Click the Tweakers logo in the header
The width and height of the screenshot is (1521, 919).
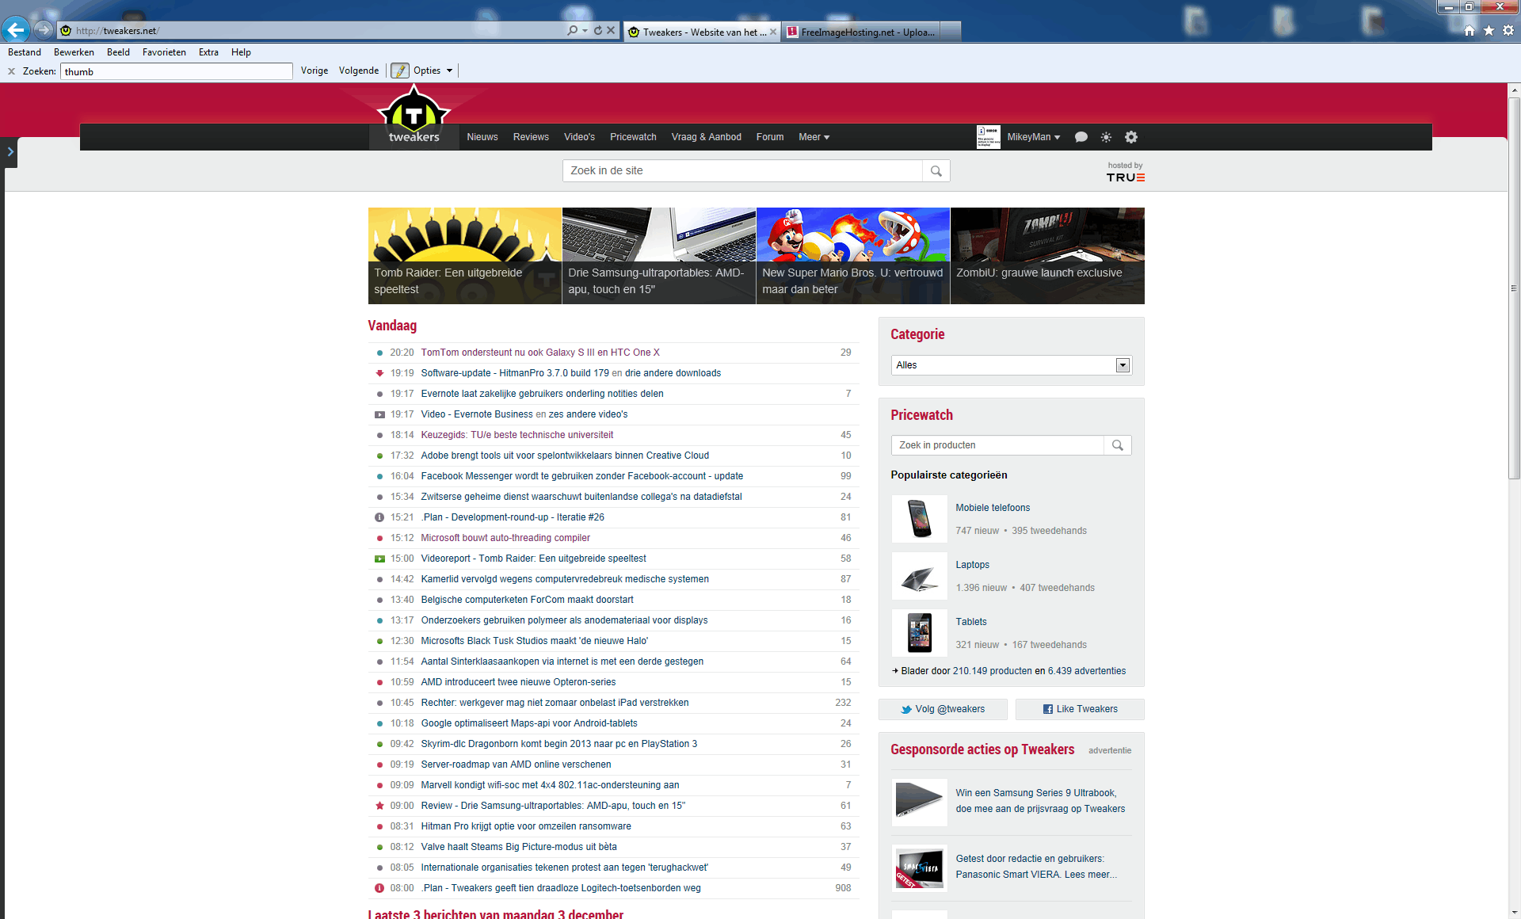pyautogui.click(x=414, y=120)
